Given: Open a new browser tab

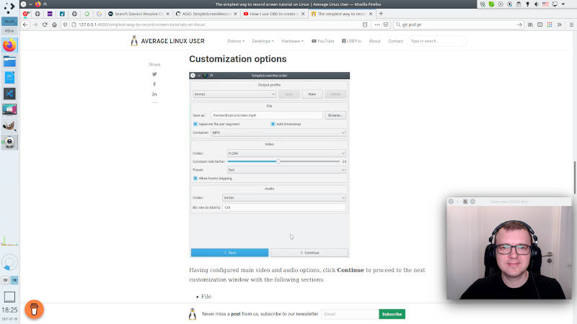Looking at the screenshot, I should [381, 14].
